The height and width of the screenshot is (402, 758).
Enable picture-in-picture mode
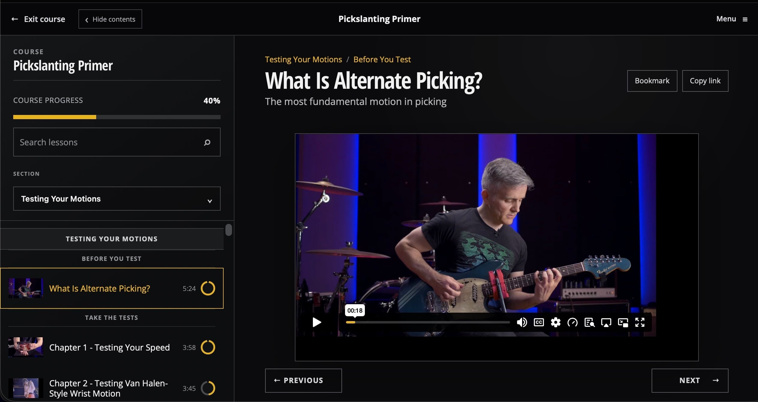pos(623,322)
